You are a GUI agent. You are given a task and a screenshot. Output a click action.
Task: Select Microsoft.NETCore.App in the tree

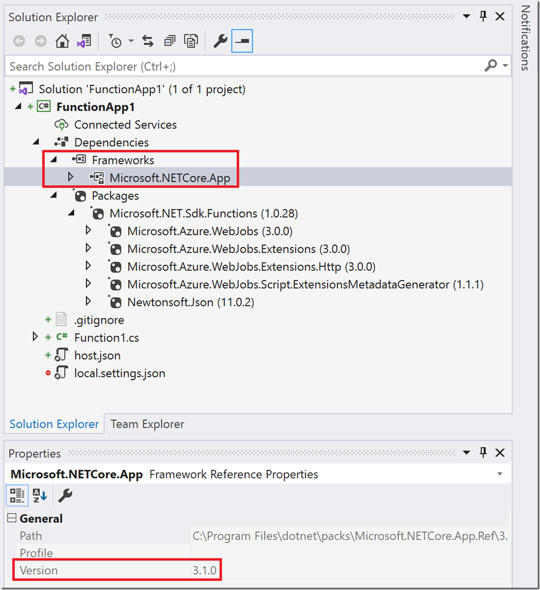pyautogui.click(x=170, y=178)
